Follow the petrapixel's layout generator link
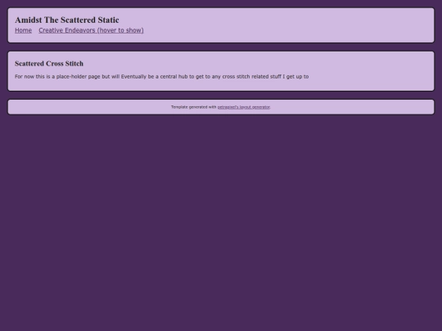Viewport: 442px width, 331px height. point(244,107)
